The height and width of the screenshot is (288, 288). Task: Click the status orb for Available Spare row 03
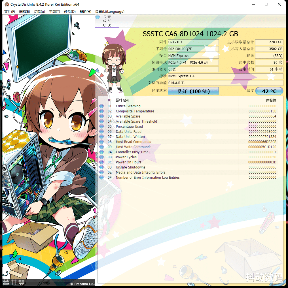pyautogui.click(x=101, y=116)
